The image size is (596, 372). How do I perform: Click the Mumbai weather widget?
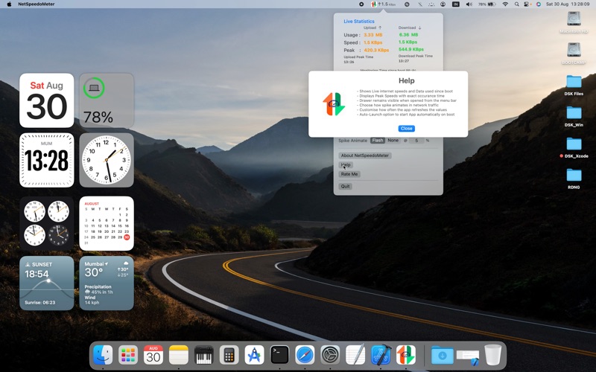click(107, 283)
